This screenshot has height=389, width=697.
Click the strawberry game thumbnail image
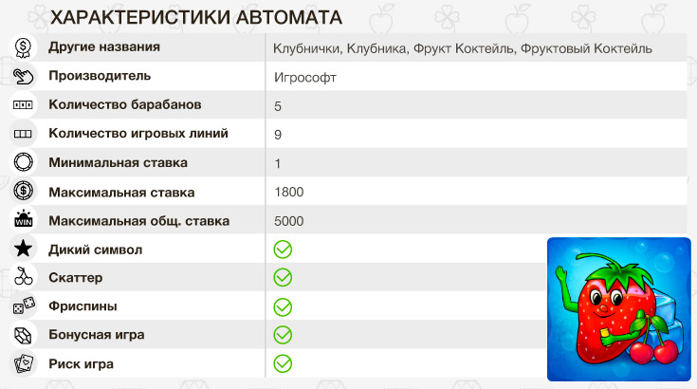(619, 309)
